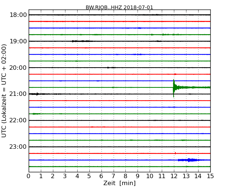Viewport: 239px width, 191px height.
Task: Click the x-axis tick label 0
Action: pyautogui.click(x=29, y=176)
